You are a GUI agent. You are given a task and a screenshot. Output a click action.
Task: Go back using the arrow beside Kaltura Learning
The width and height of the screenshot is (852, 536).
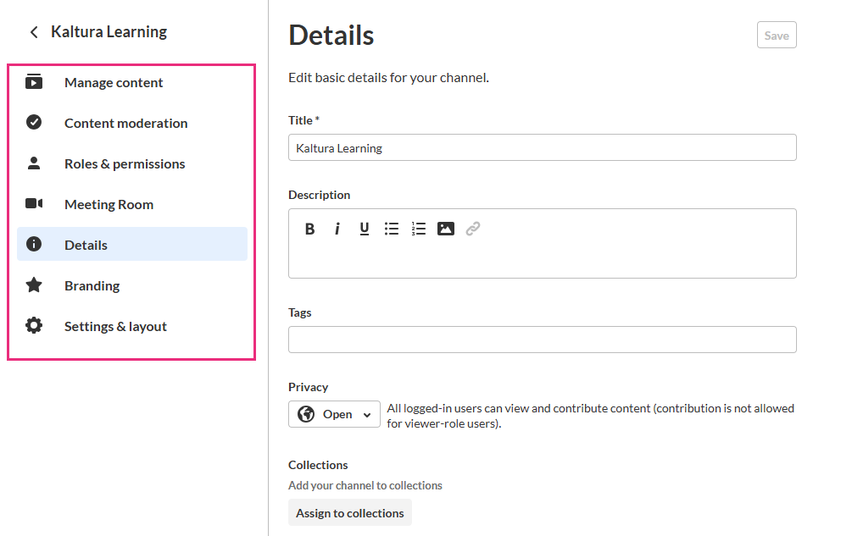click(x=34, y=32)
